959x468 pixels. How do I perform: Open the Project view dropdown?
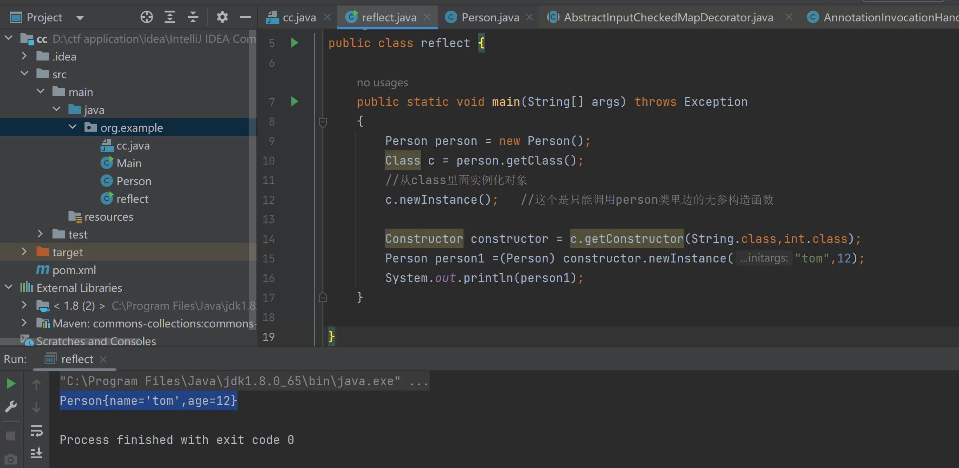(80, 18)
